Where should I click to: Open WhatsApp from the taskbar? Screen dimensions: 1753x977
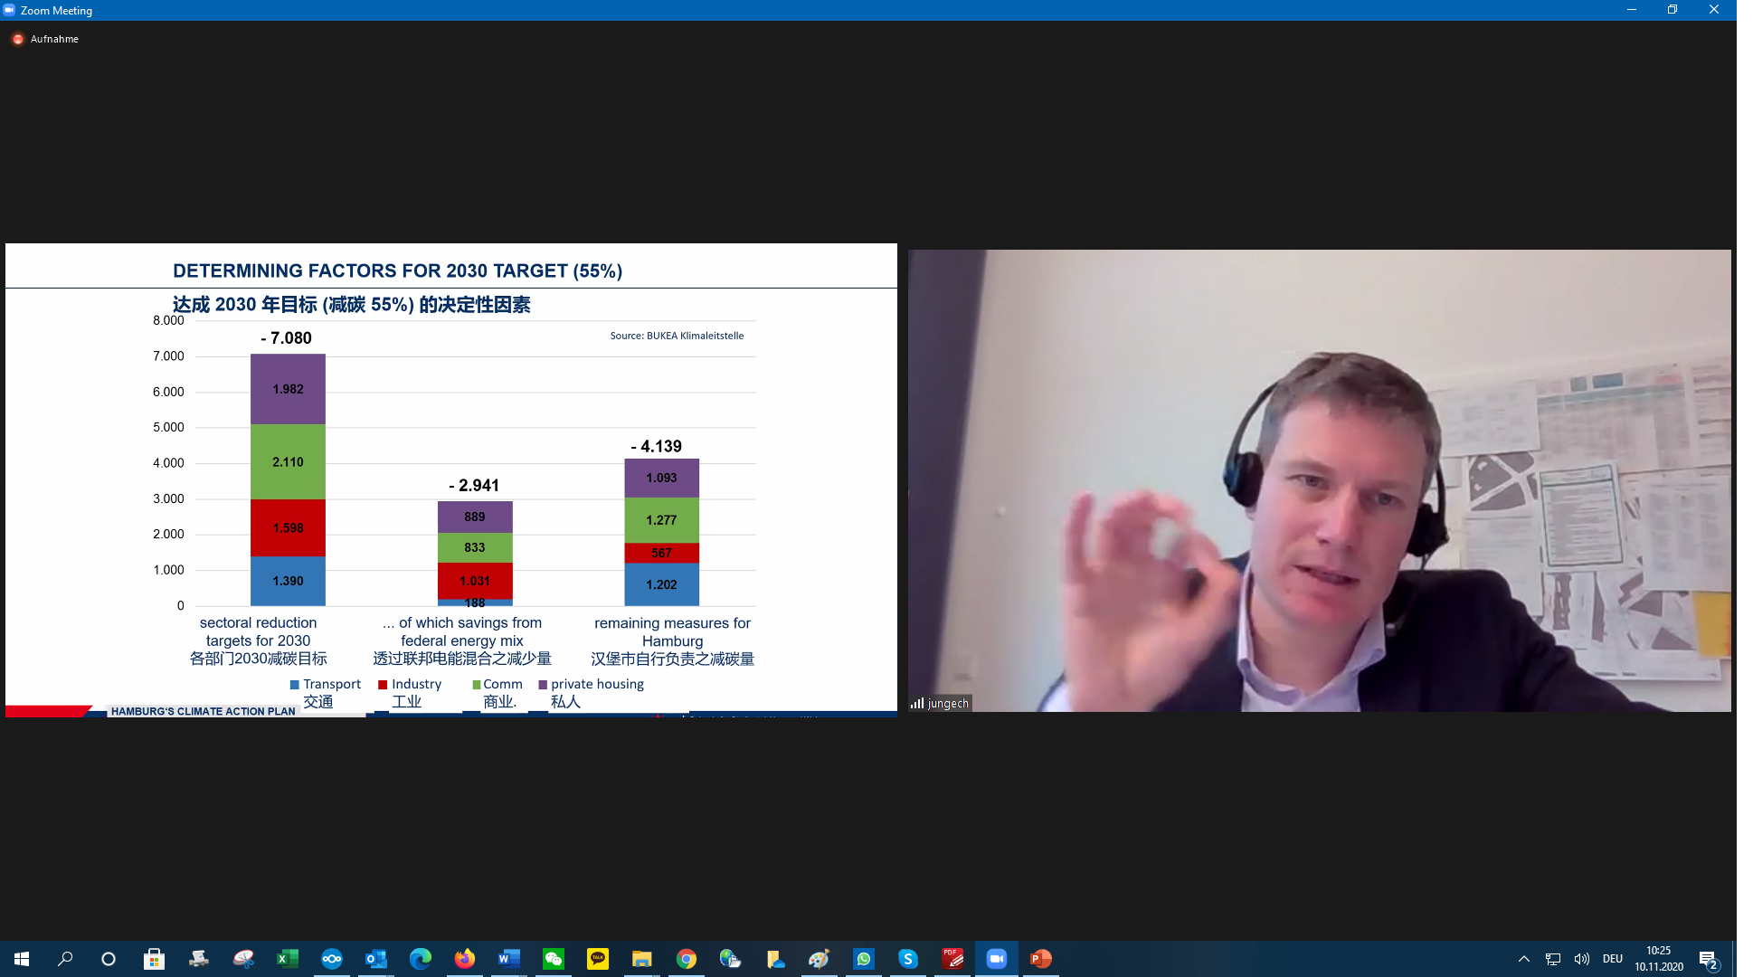[864, 959]
